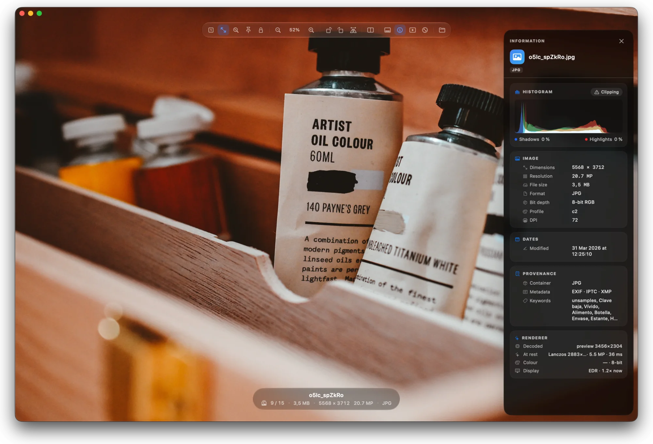Select the Display EDR · 1.2× now value

605,371
